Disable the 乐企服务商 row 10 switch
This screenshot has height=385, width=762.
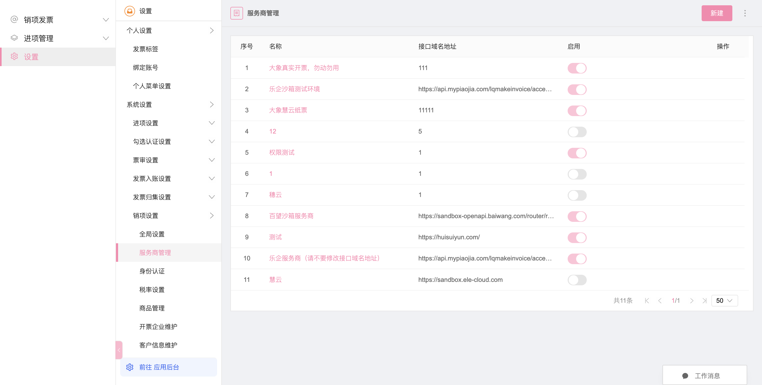(577, 259)
